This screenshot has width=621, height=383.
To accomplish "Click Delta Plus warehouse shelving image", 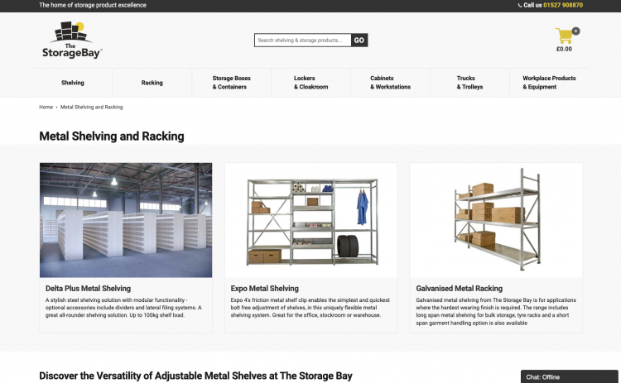I will pos(126,220).
